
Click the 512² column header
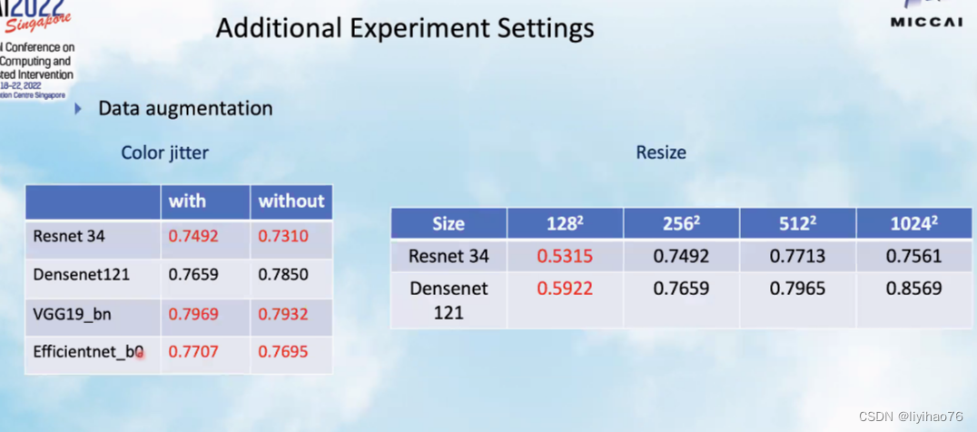798,223
